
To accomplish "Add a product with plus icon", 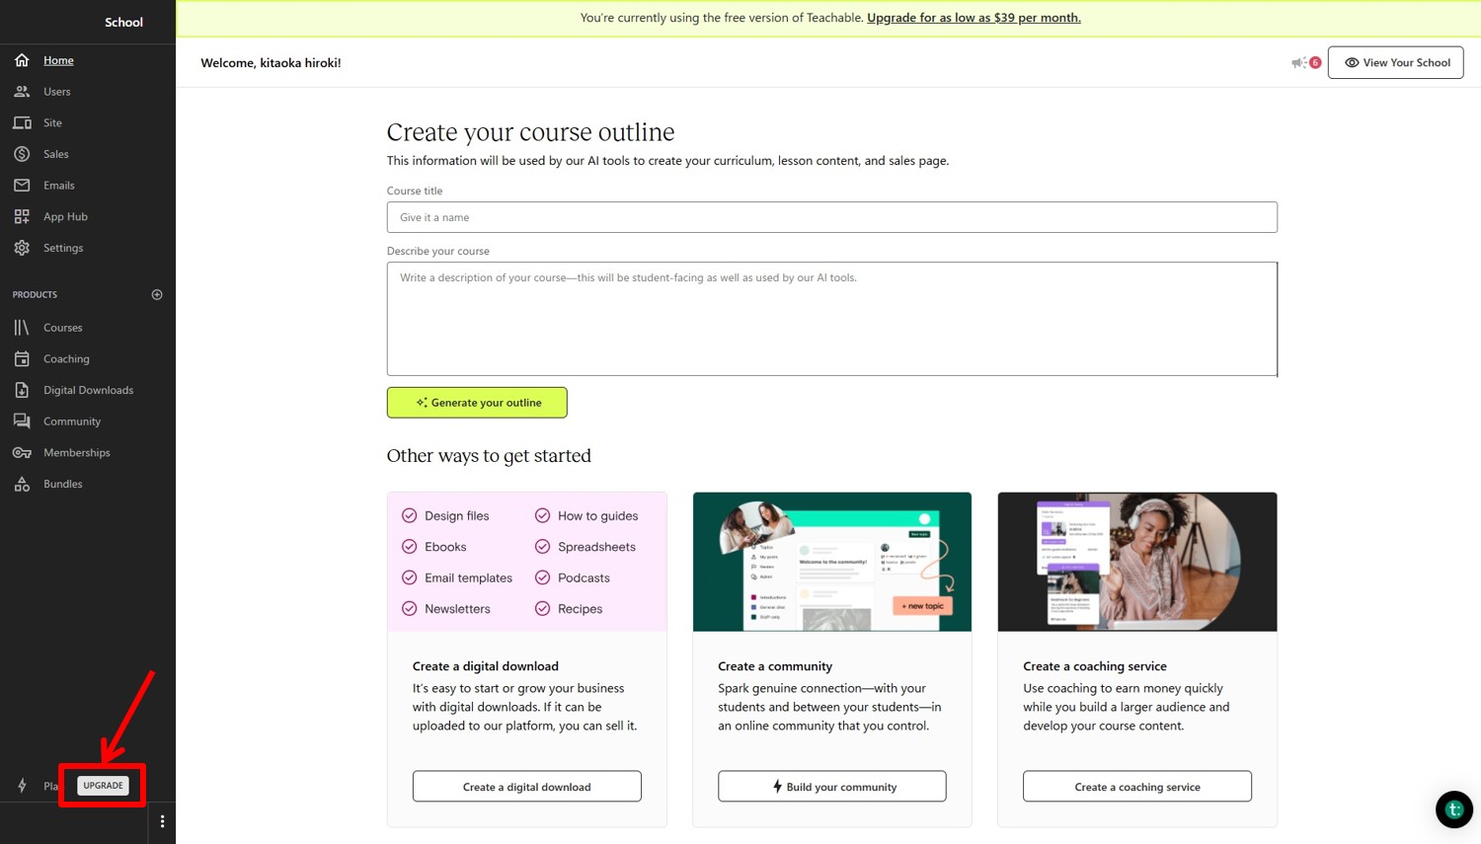I will [x=157, y=294].
